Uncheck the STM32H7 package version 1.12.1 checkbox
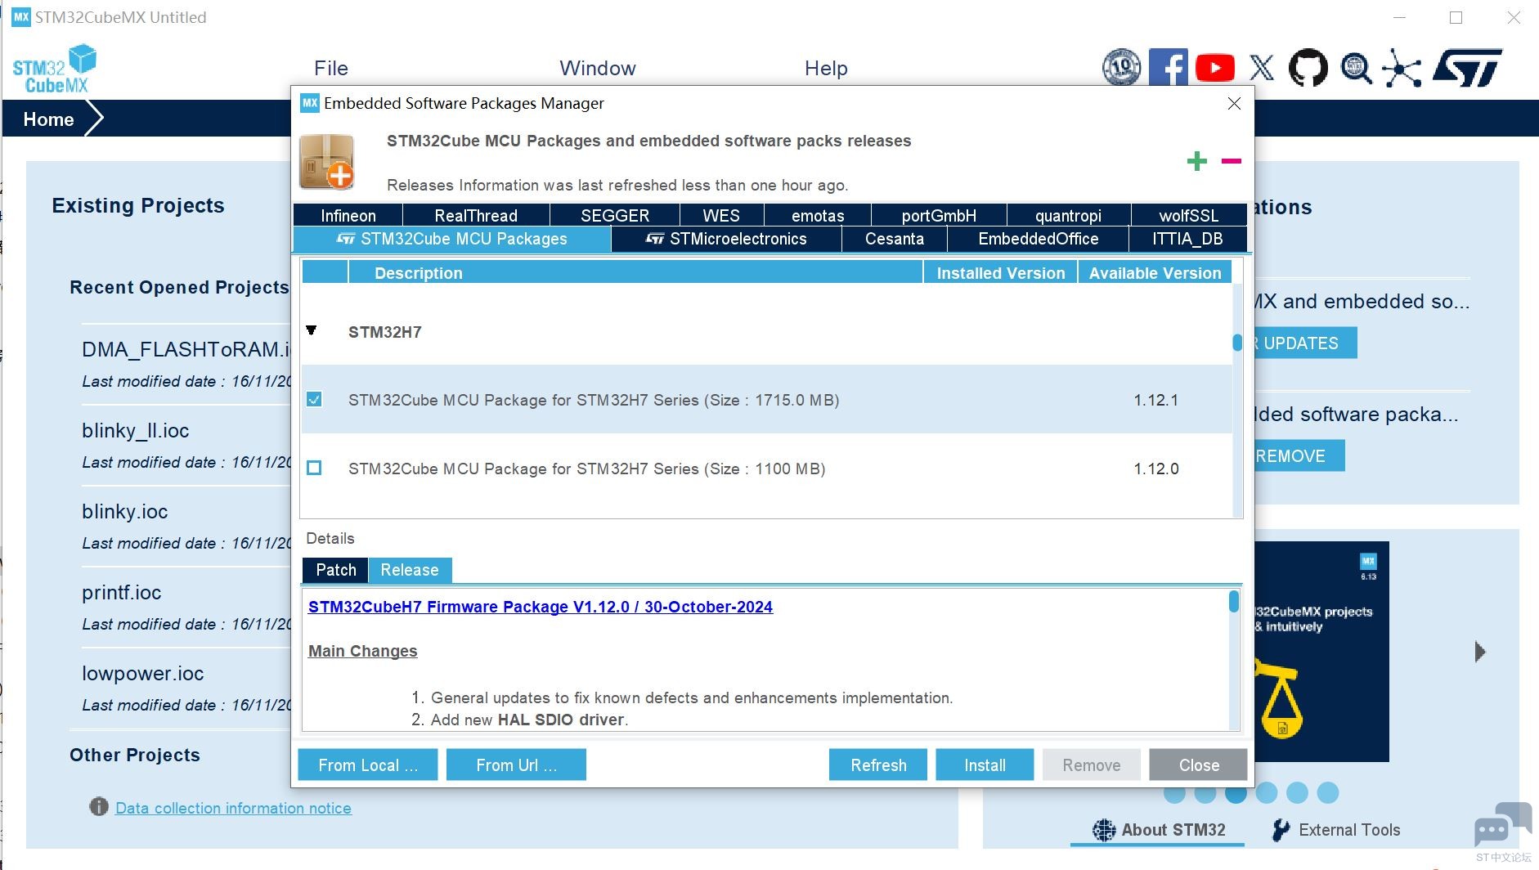This screenshot has width=1539, height=870. coord(314,399)
